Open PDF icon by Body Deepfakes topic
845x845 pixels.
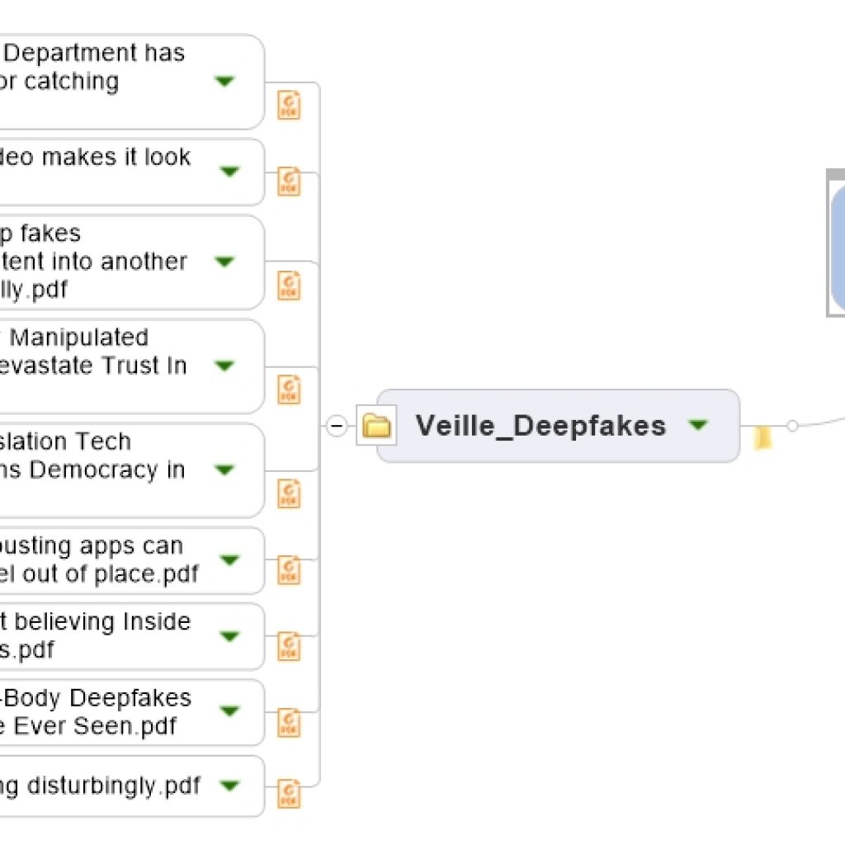coord(289,723)
